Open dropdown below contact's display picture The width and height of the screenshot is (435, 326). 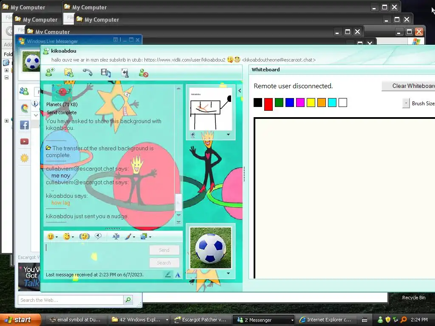tap(228, 135)
